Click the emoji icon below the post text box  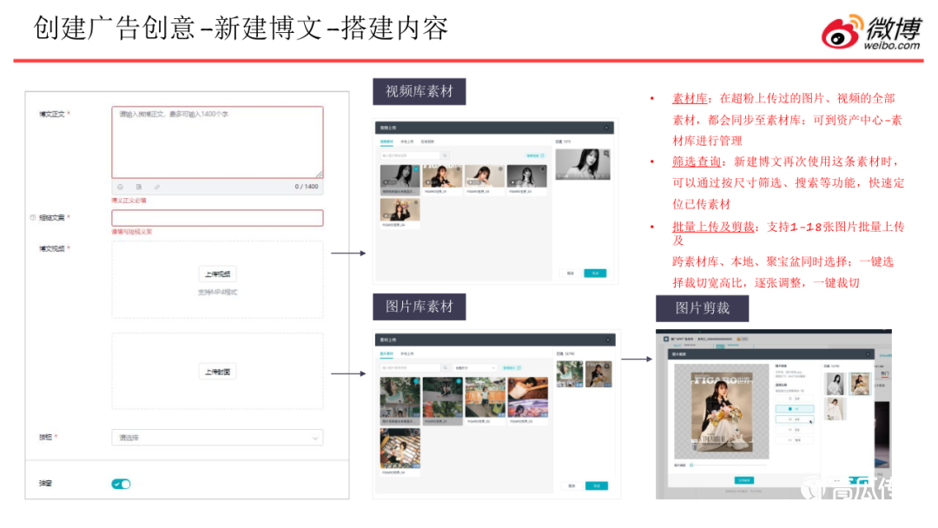[x=120, y=187]
